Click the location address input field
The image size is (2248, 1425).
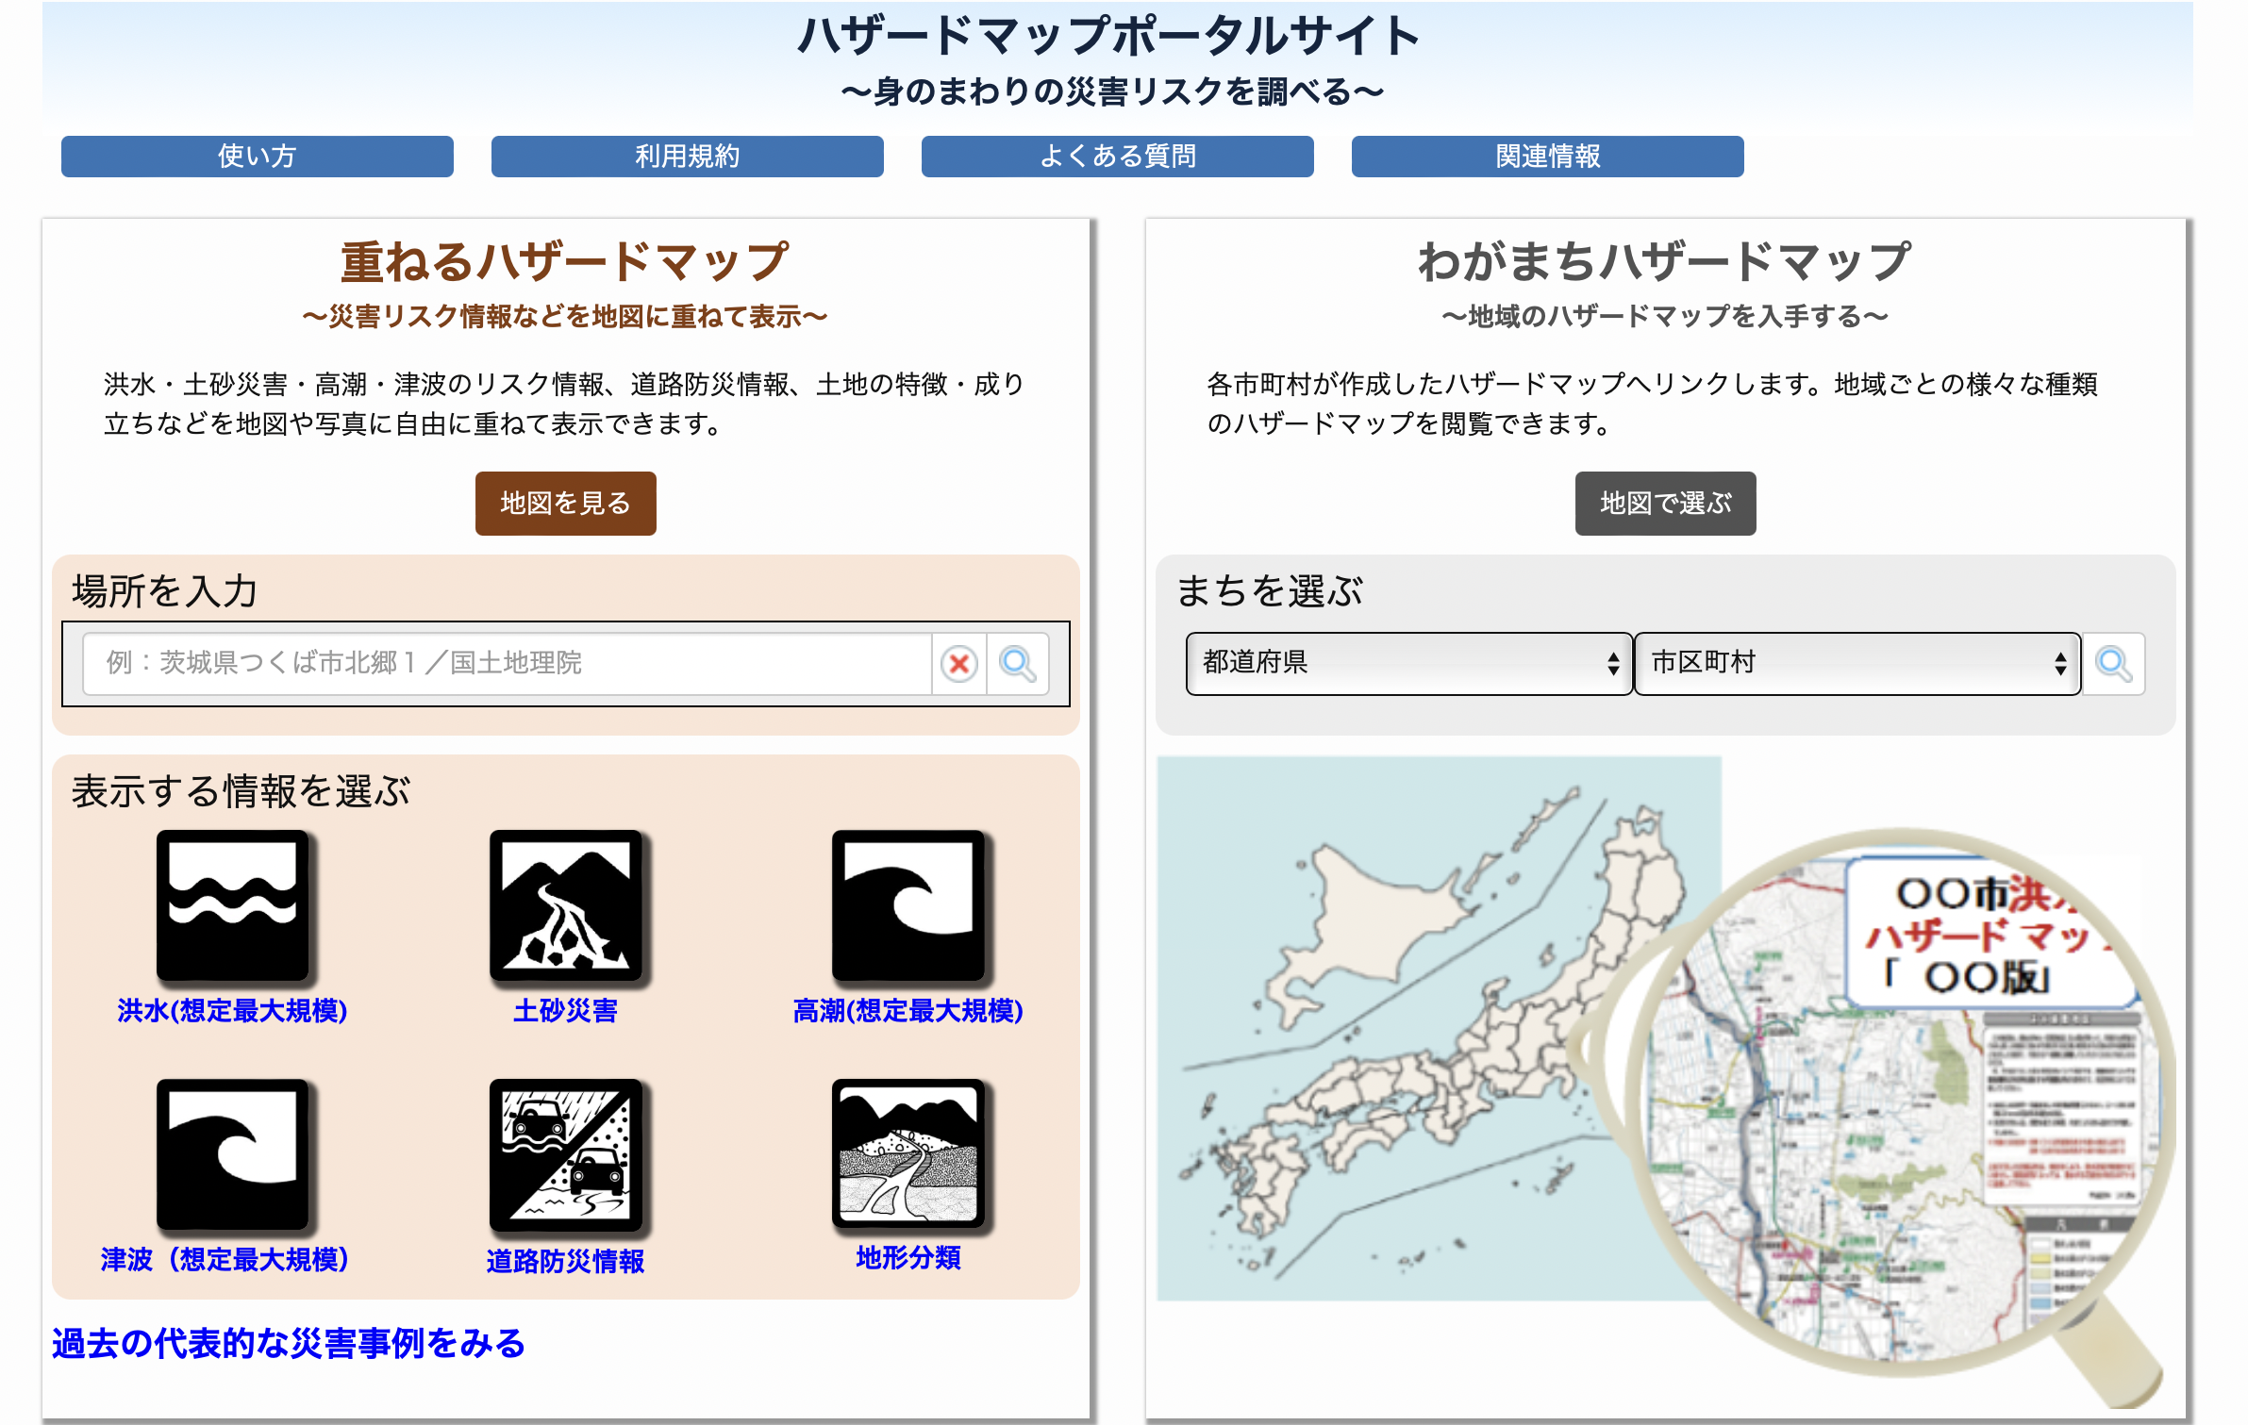pyautogui.click(x=507, y=664)
